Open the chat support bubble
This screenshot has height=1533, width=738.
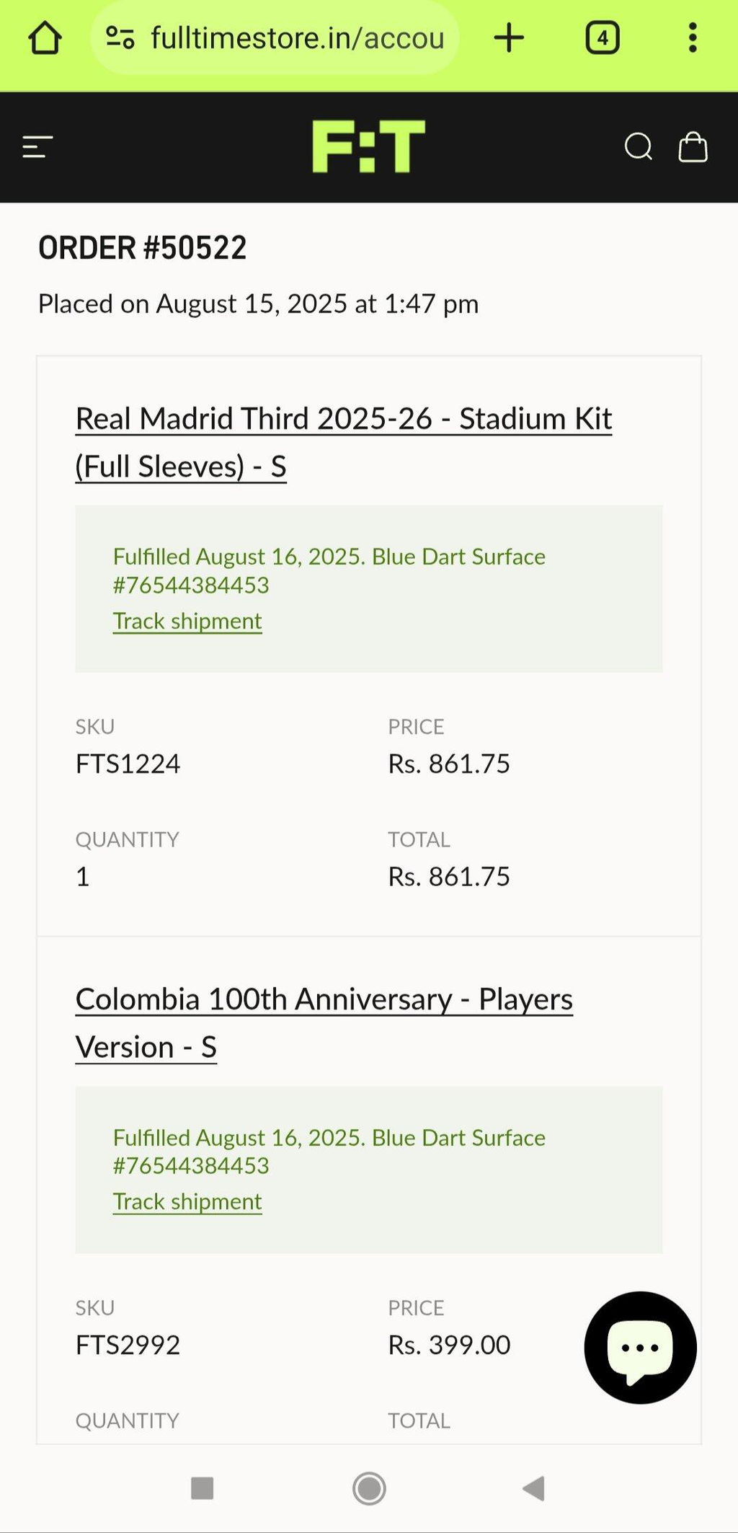(x=640, y=1348)
